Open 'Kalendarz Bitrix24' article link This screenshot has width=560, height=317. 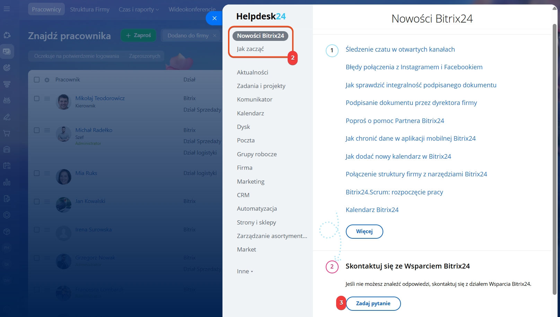pyautogui.click(x=372, y=210)
